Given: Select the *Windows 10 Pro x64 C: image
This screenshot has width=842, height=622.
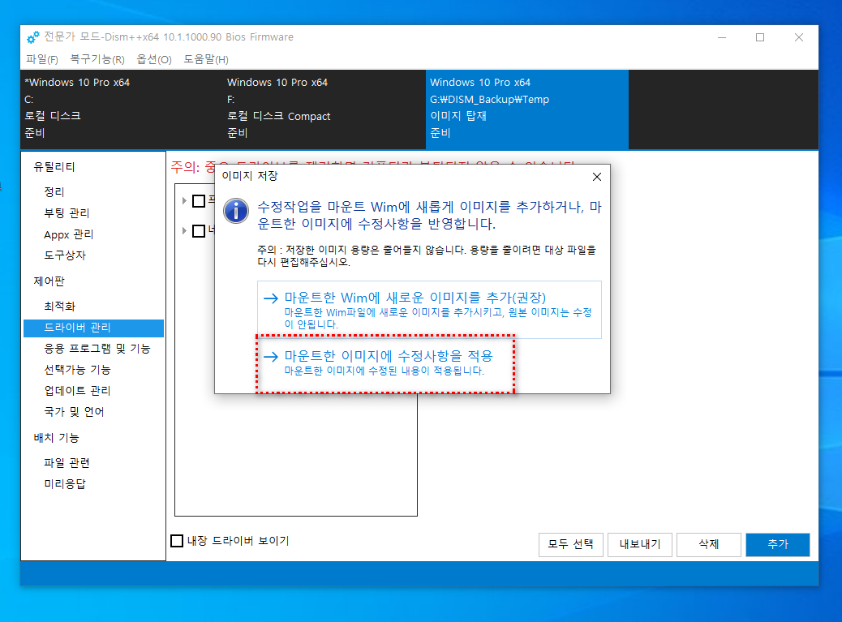Looking at the screenshot, I should click(122, 109).
